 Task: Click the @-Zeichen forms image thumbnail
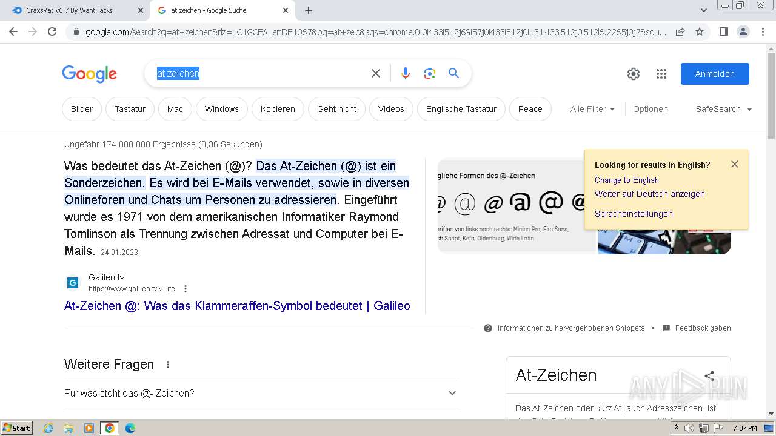[517, 205]
